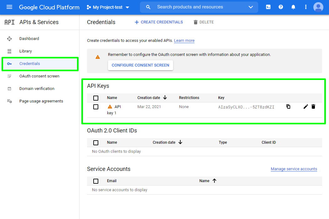The height and width of the screenshot is (219, 329).
Task: Open the notifications bell
Action: click(293, 7)
